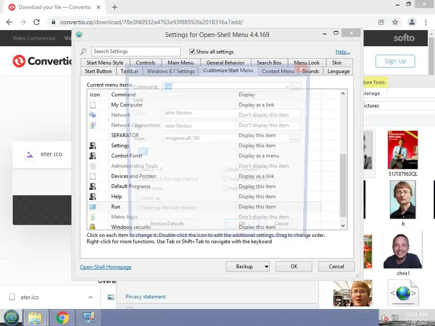
Task: Click scroll up arrow of menu items list
Action: click(x=343, y=94)
